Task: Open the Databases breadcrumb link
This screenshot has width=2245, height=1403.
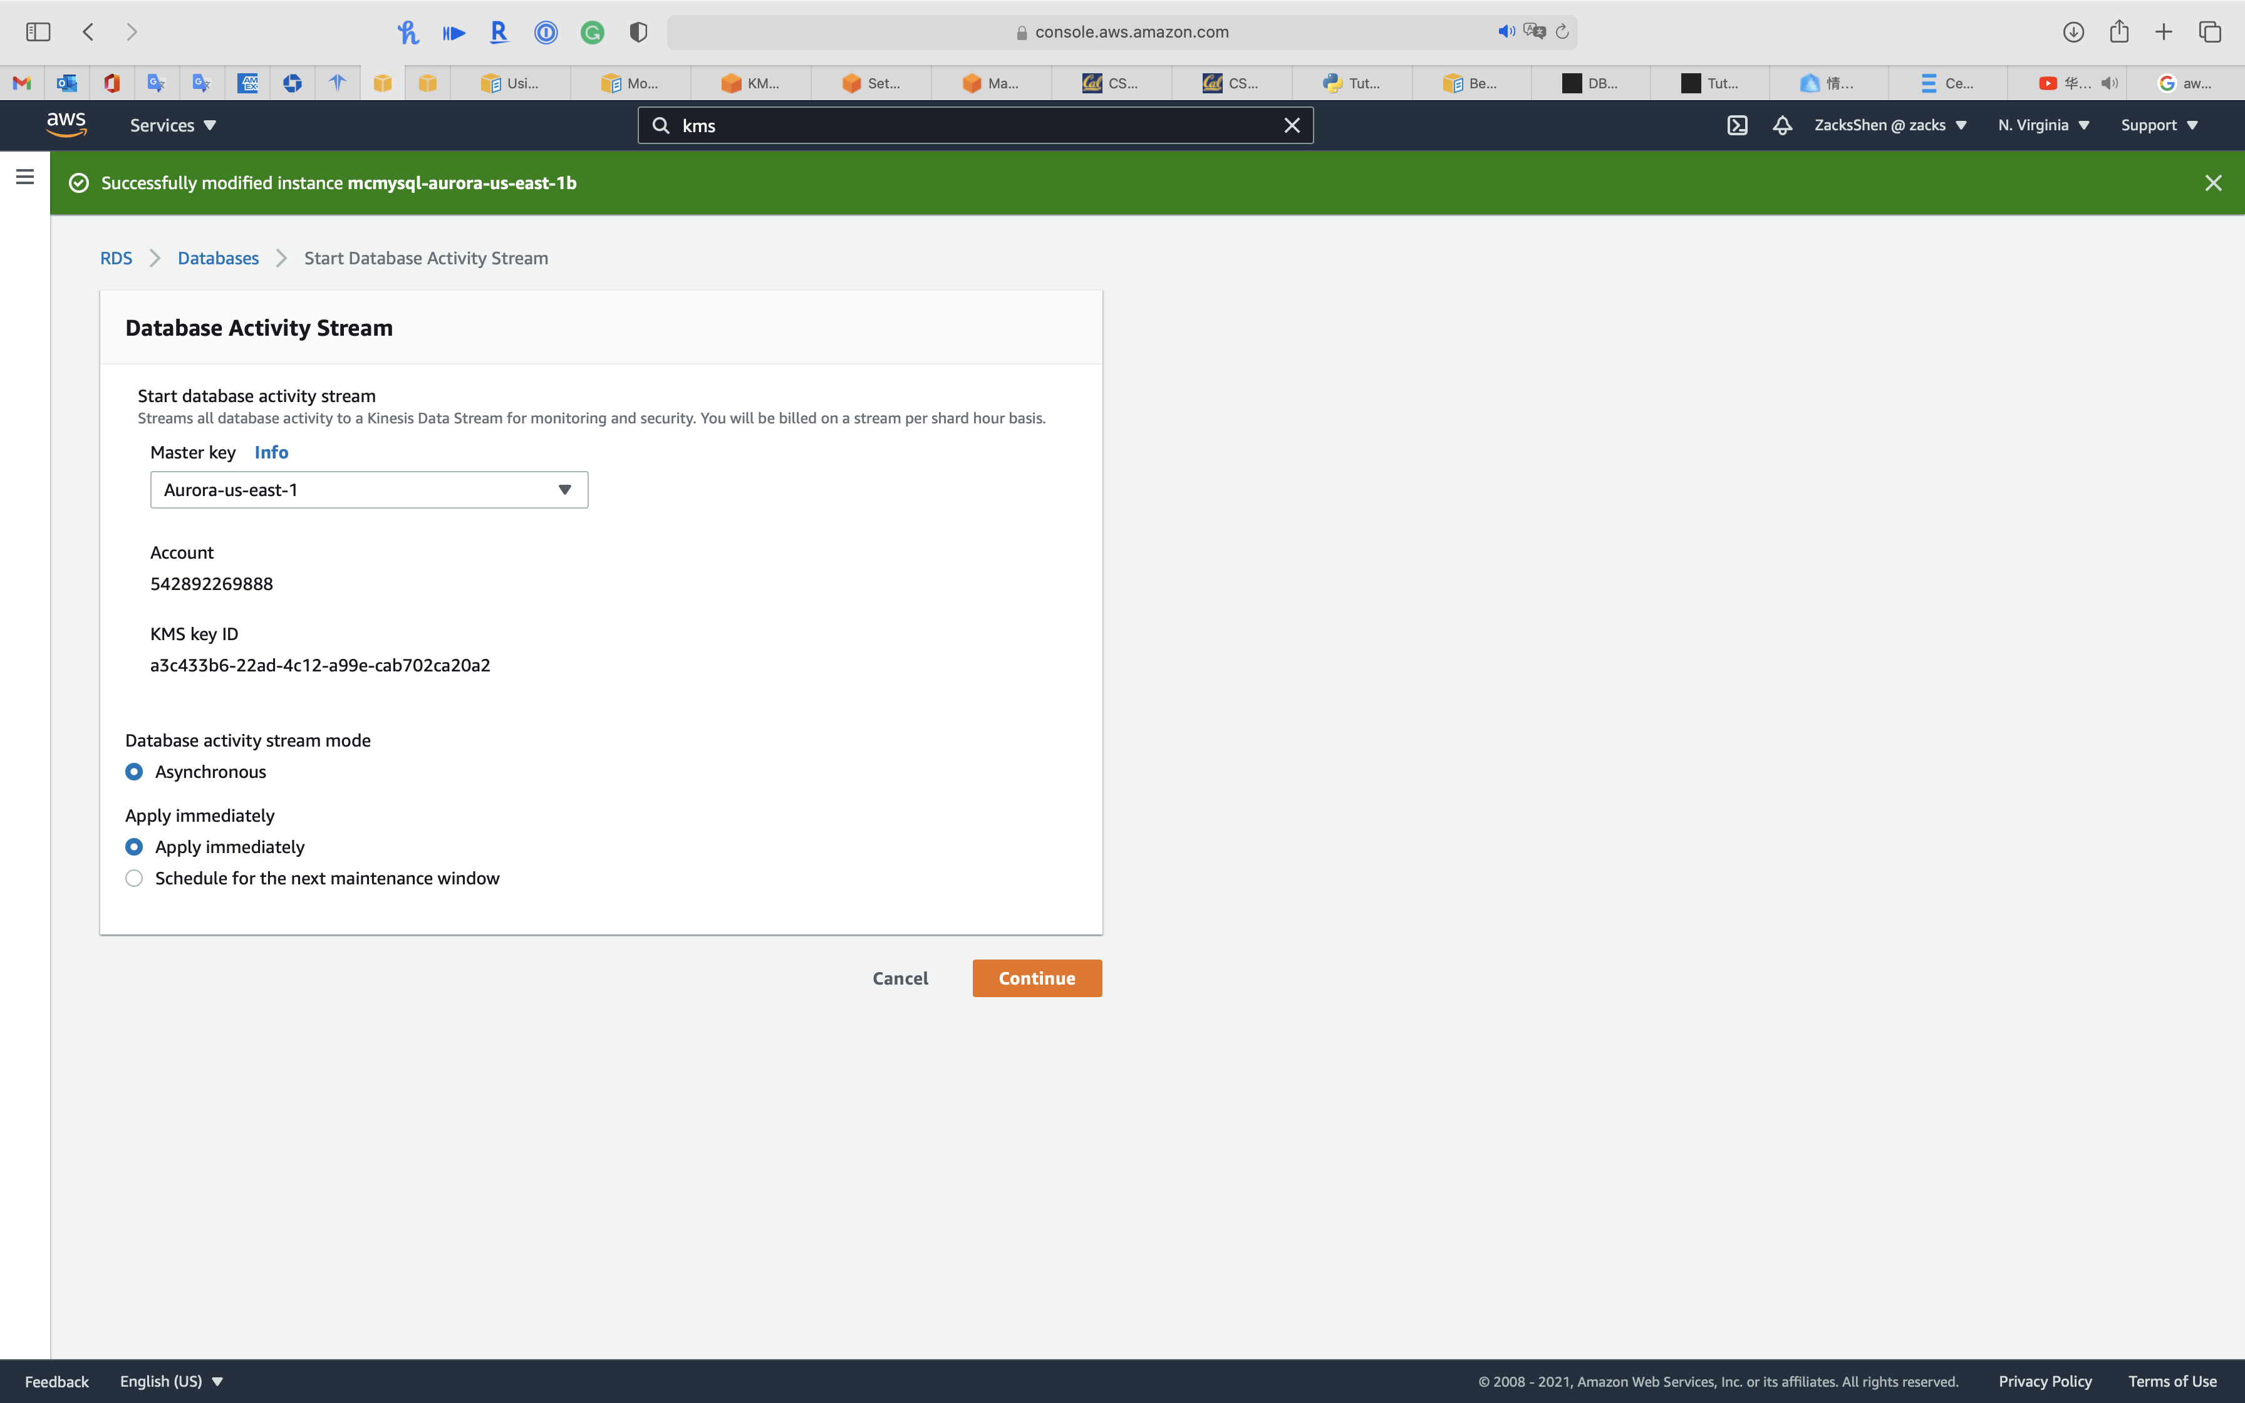Action: click(x=218, y=258)
